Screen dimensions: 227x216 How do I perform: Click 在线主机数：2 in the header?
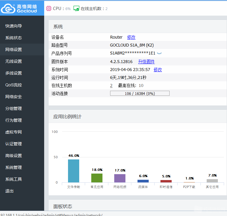94,9
